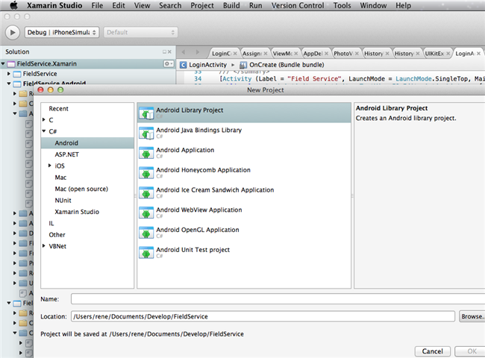Expand the C category in New Project

pyautogui.click(x=43, y=120)
